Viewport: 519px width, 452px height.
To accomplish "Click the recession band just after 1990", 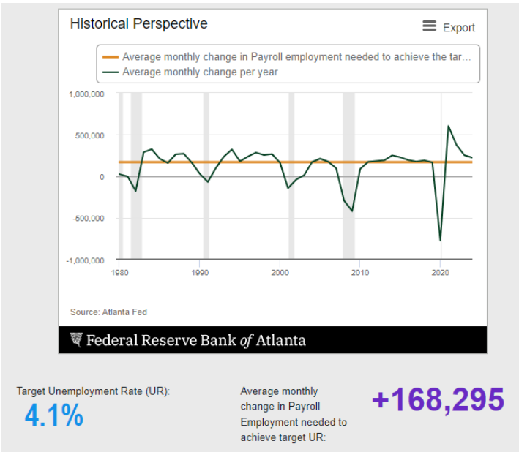I will [206, 176].
